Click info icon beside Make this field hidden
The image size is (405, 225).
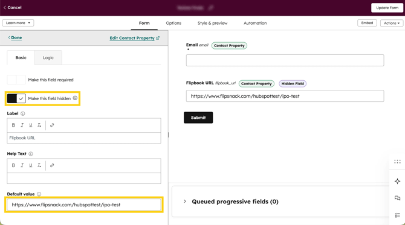pyautogui.click(x=75, y=98)
